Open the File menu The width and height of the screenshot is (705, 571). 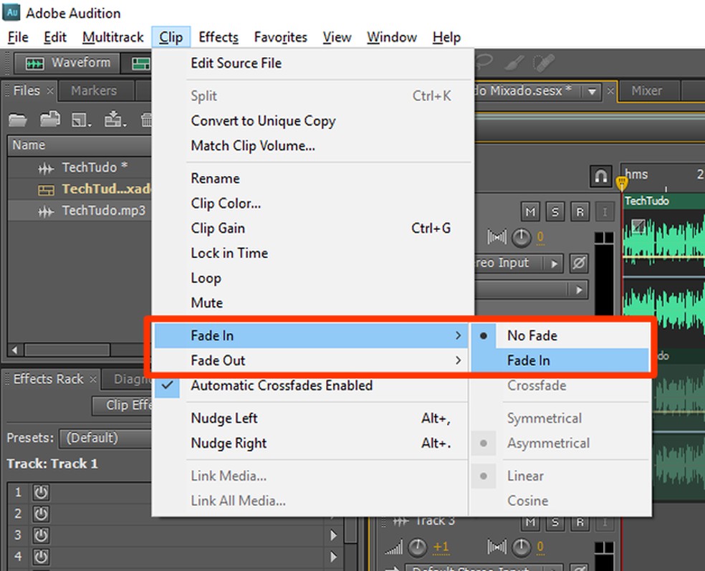coord(18,37)
